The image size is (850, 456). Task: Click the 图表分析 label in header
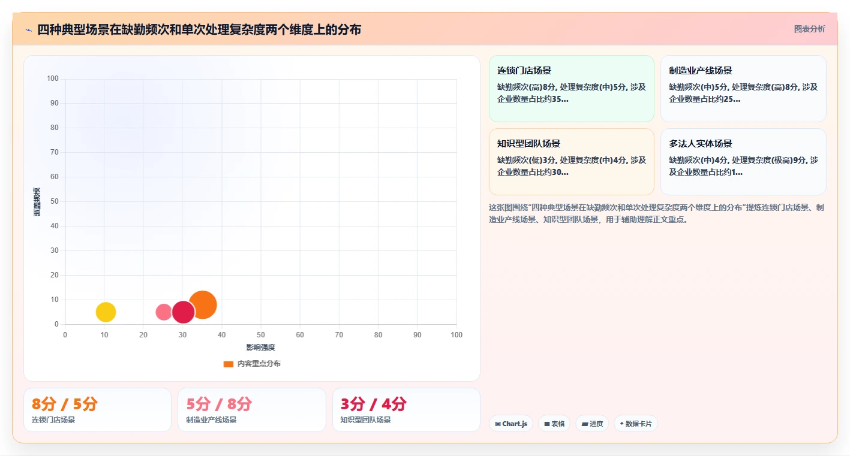809,29
